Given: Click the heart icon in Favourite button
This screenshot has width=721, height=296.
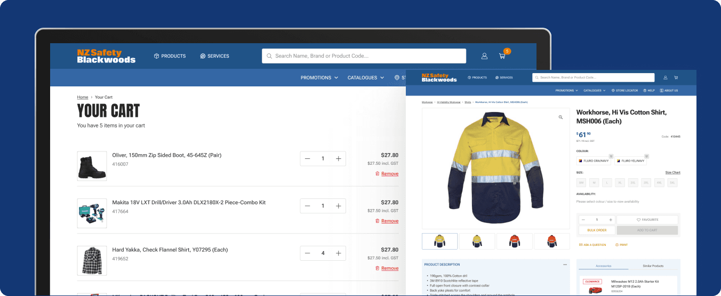Looking at the screenshot, I should coord(639,220).
